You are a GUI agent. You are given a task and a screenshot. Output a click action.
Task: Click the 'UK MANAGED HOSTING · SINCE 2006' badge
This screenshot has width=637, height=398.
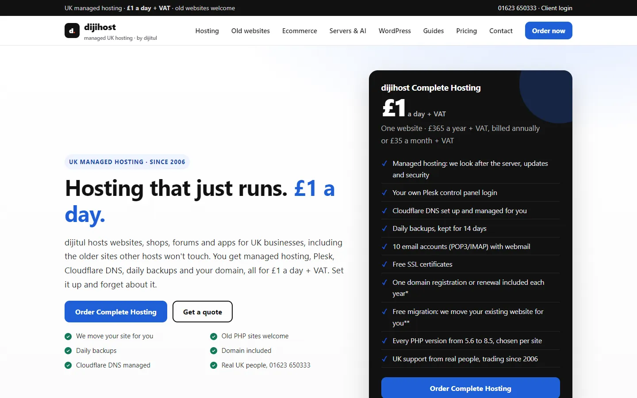pos(127,162)
